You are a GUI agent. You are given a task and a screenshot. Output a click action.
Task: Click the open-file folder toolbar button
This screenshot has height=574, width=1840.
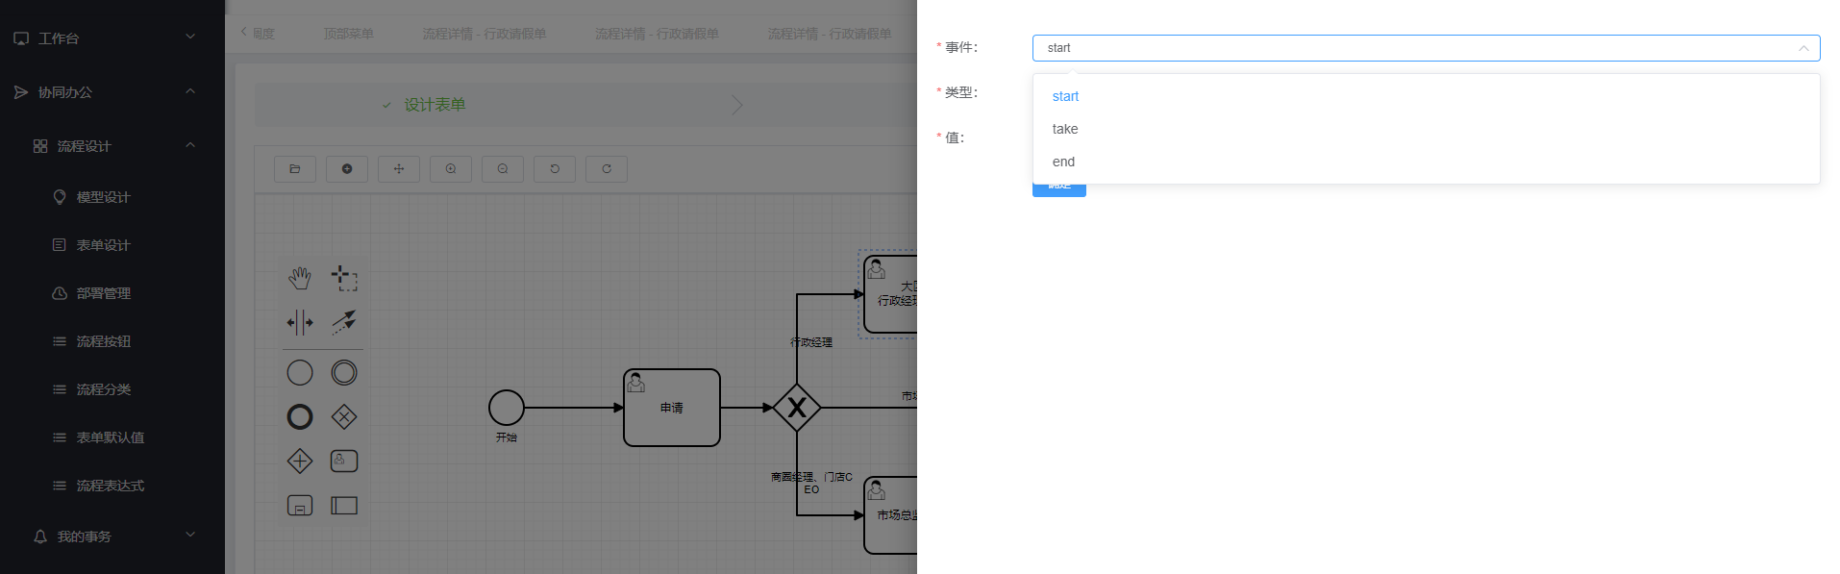coord(295,169)
